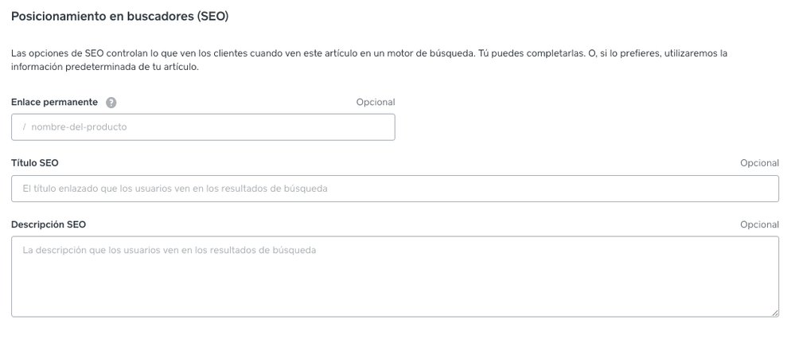Click the 'Título SEO' field label

click(x=34, y=163)
